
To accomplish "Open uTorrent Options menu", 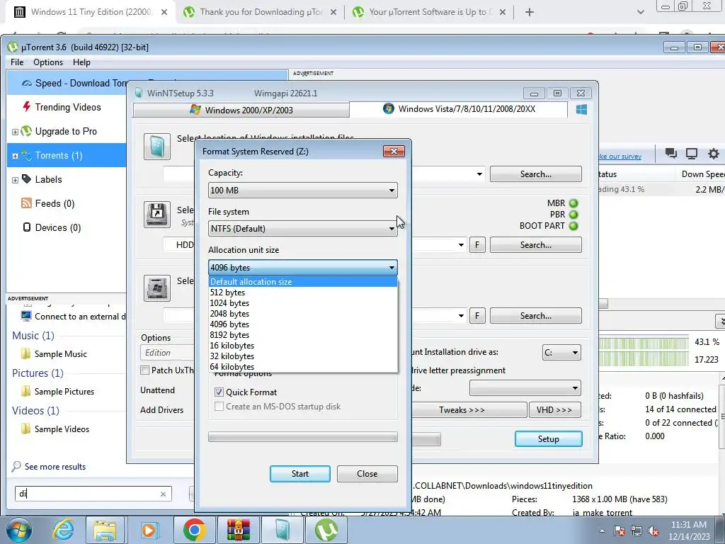I will pyautogui.click(x=48, y=62).
